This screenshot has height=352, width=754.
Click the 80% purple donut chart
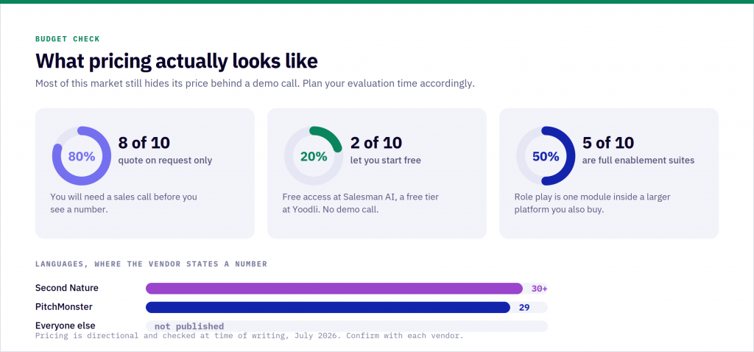click(x=82, y=156)
